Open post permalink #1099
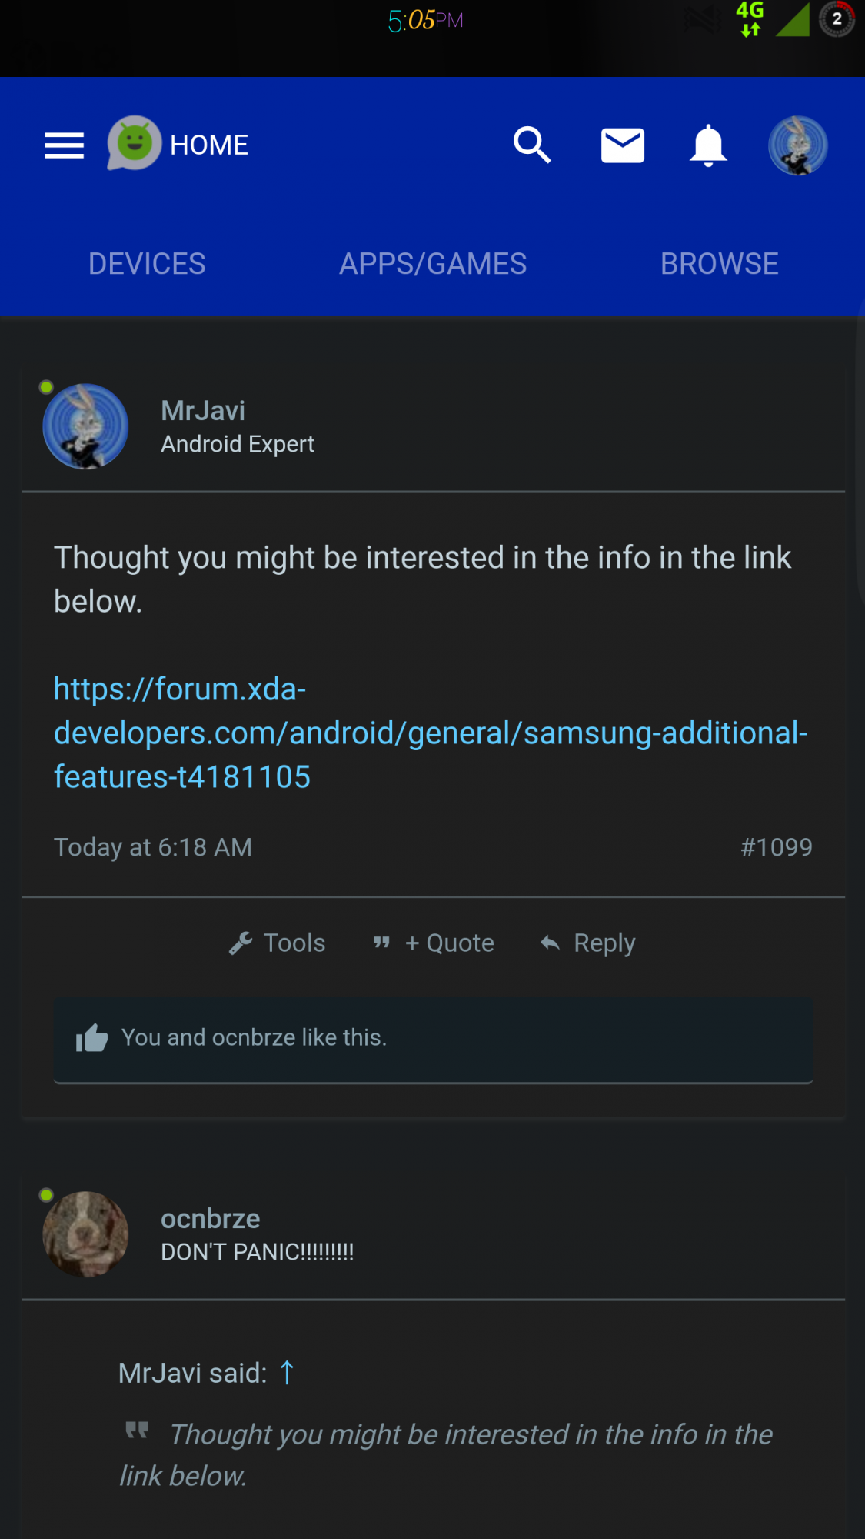 776,847
